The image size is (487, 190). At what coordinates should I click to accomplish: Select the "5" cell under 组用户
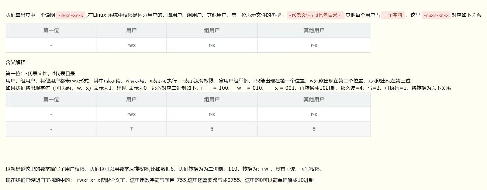point(212,129)
